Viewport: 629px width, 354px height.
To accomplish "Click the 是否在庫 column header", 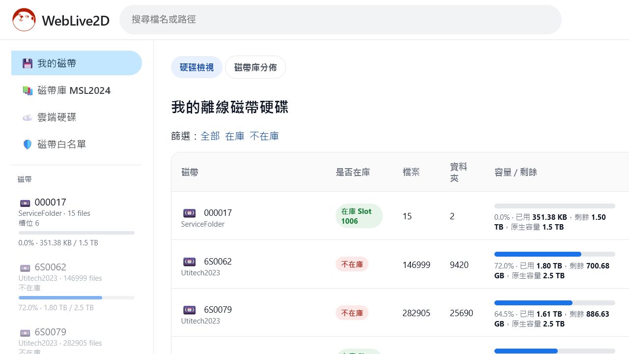I will [353, 172].
